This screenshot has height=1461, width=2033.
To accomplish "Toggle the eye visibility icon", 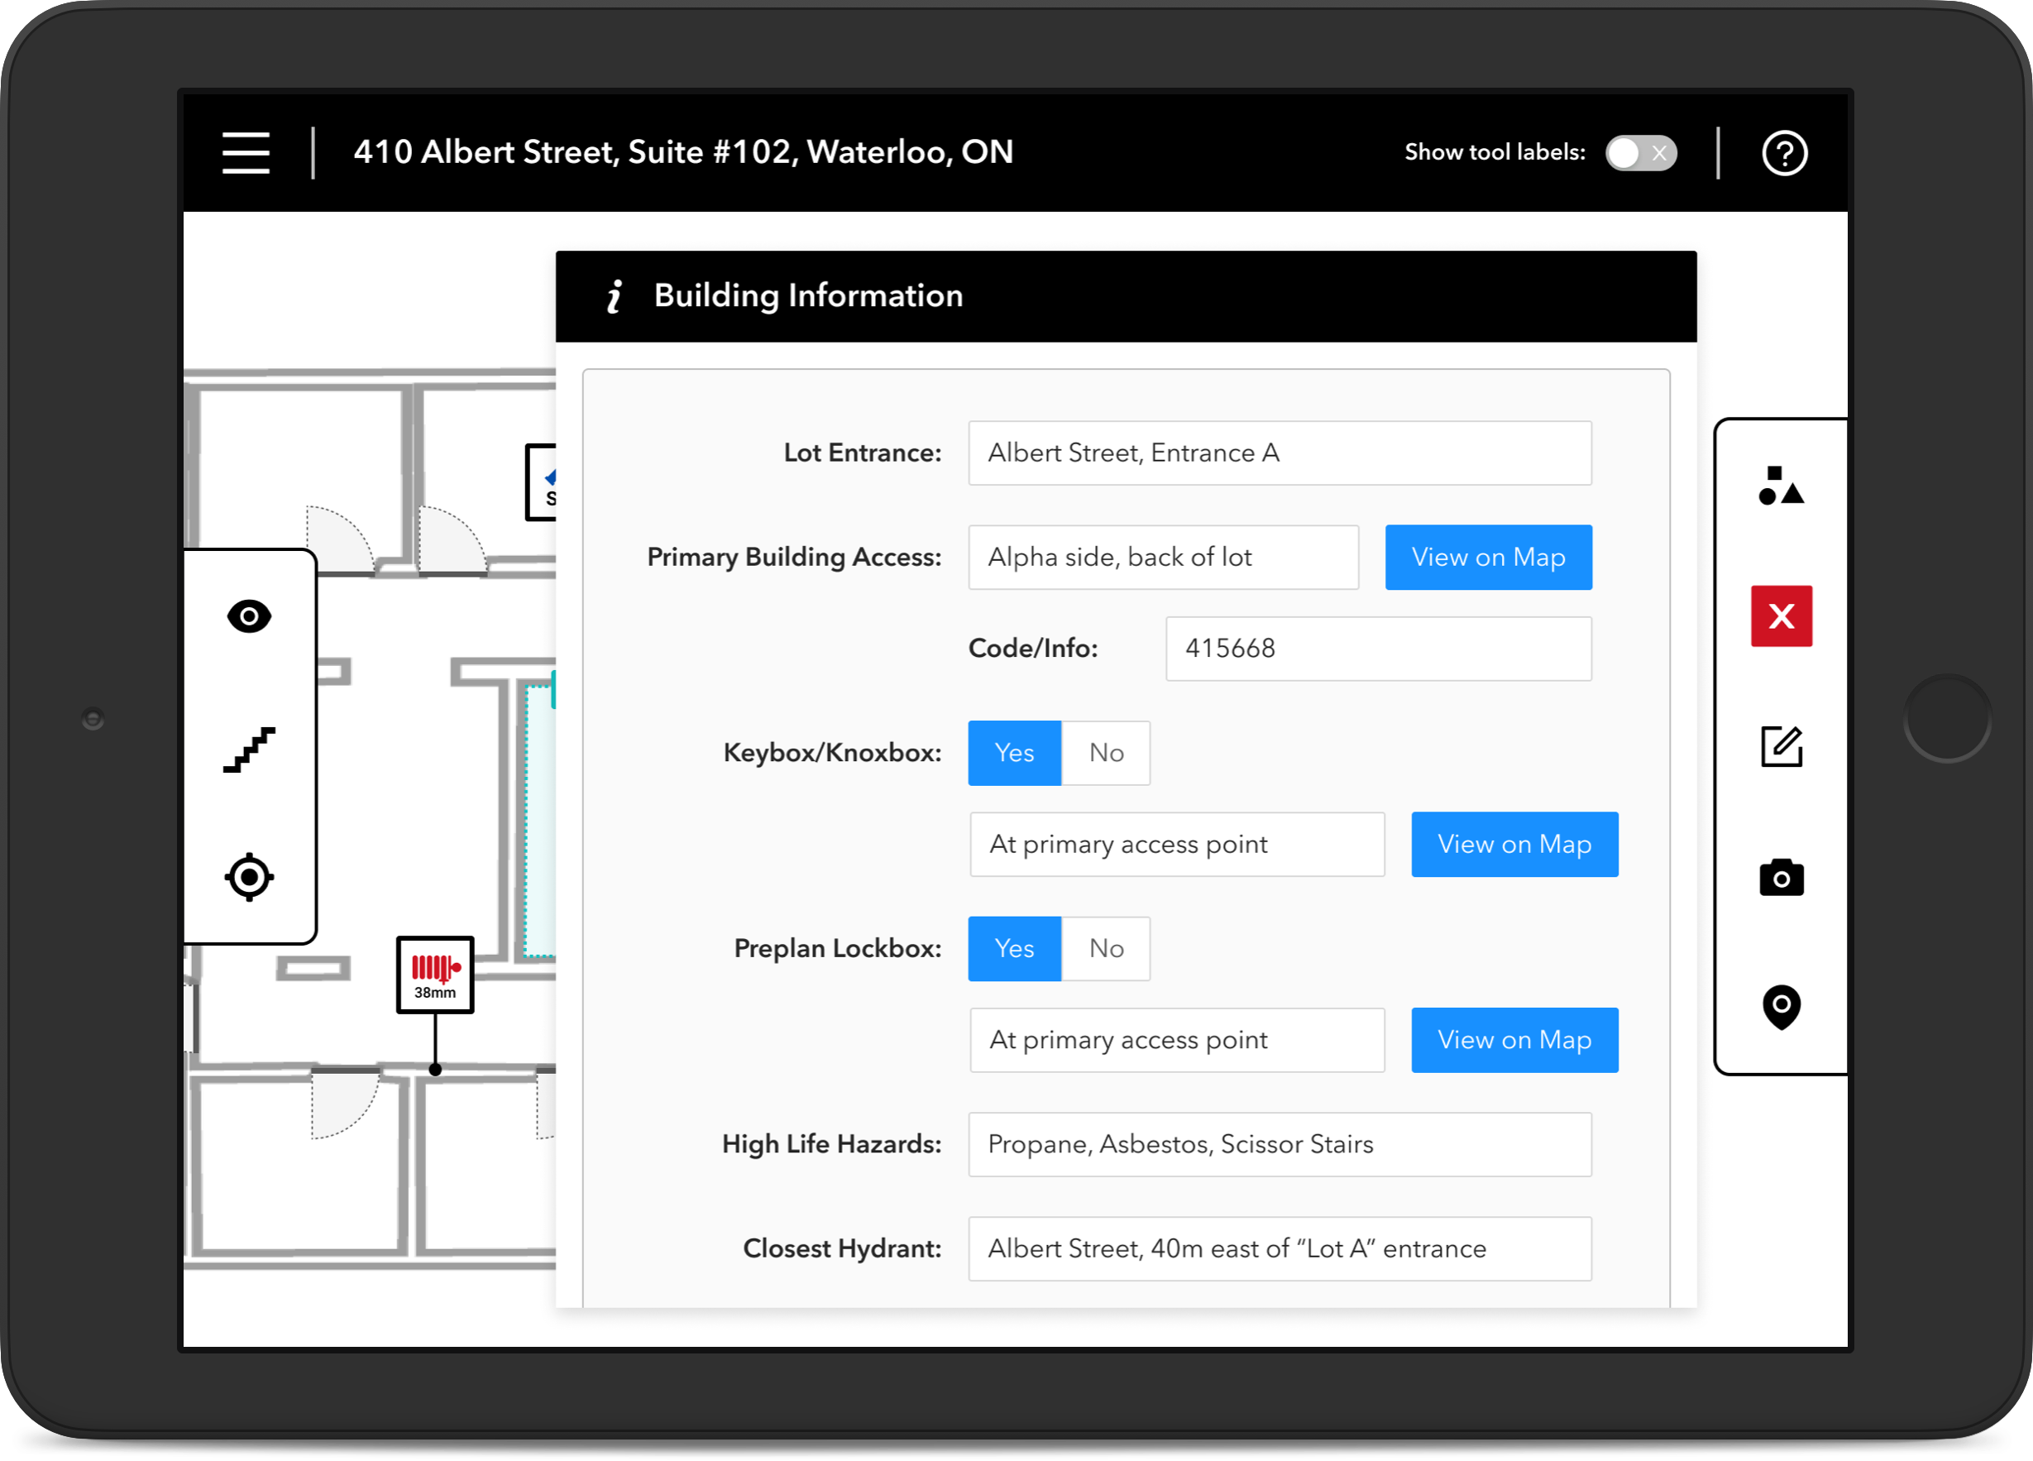I will 249,616.
